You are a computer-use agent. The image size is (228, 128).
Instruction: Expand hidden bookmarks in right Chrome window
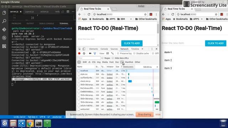pos(202,19)
